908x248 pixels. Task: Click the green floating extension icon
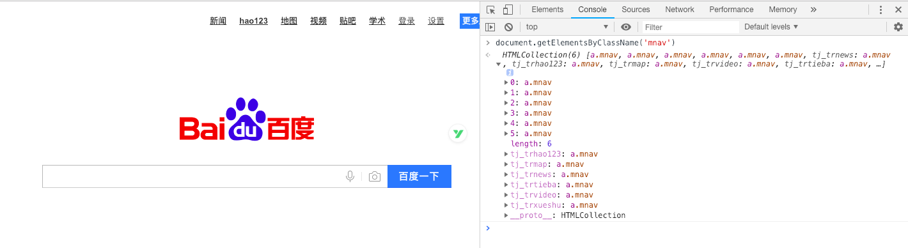458,134
